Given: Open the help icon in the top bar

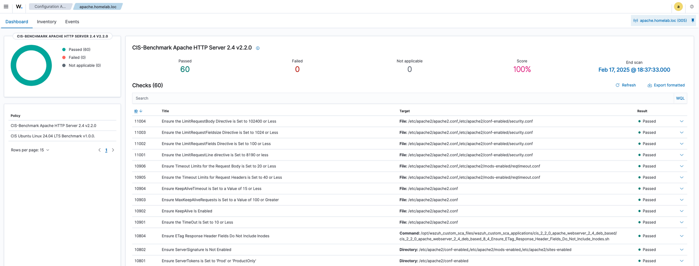Looking at the screenshot, I should (x=692, y=7).
